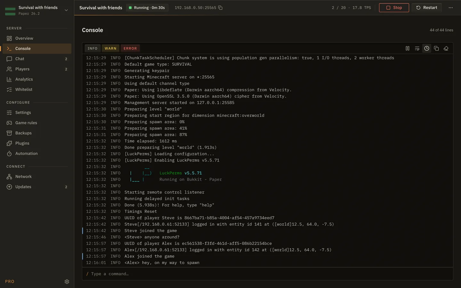Check for Updates in the sidebar
Viewport: 461px width, 288px height.
37,187
